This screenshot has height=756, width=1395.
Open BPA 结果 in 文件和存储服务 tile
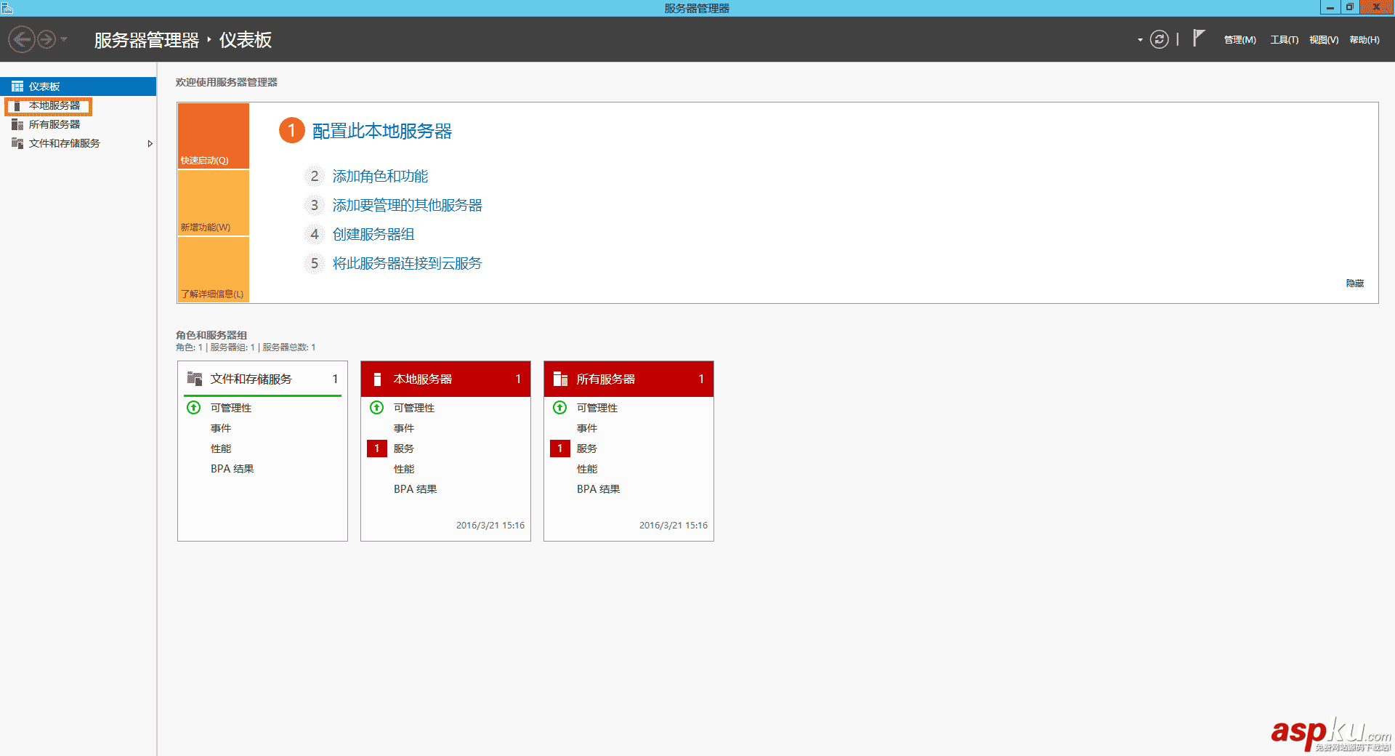coord(232,469)
